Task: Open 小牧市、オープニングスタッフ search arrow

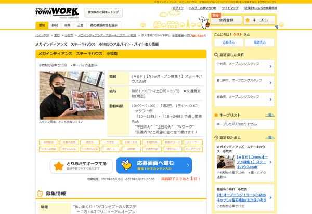Action: point(270,66)
